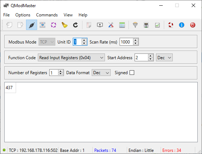Click the Number of Registers field

(54, 73)
